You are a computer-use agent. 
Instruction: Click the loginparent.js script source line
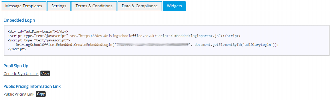click(x=124, y=36)
